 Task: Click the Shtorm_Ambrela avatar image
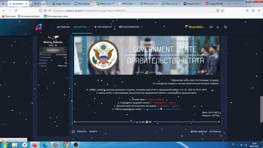53,37
